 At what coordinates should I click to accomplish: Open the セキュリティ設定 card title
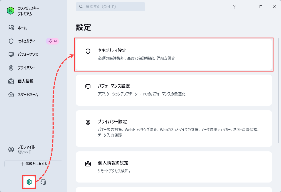coord(112,51)
